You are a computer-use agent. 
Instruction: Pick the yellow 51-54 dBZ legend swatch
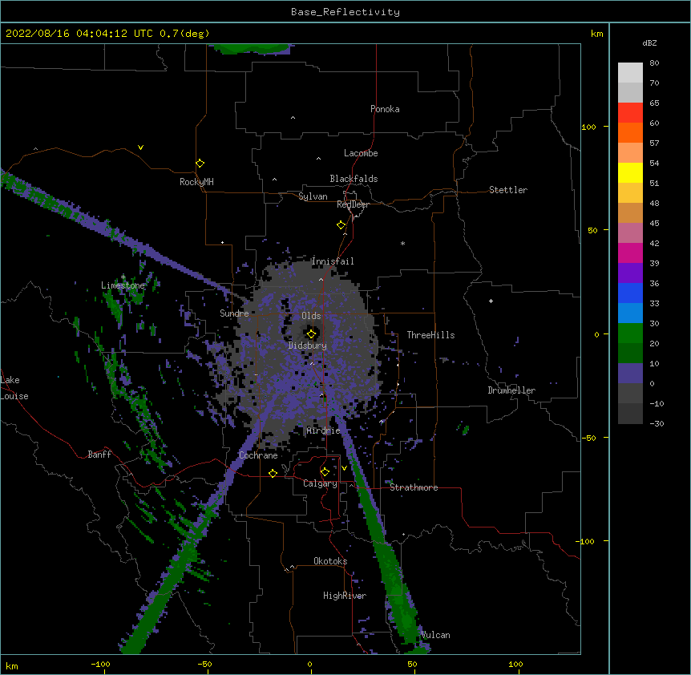[630, 172]
